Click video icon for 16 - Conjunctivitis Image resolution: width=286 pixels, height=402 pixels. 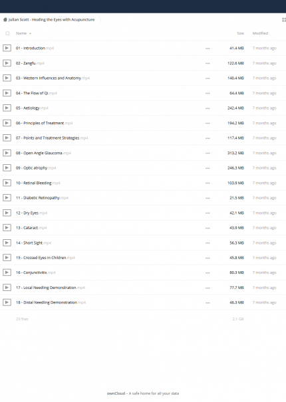coord(7,272)
